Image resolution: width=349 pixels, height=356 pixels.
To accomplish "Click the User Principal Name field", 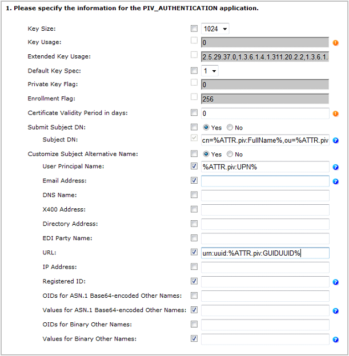I will [x=265, y=167].
